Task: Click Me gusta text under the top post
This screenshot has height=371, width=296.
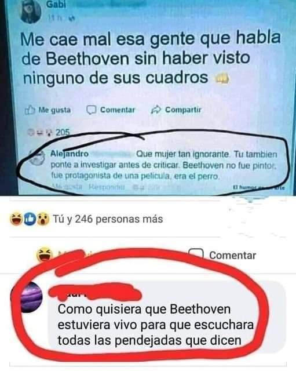Action: tap(54, 110)
